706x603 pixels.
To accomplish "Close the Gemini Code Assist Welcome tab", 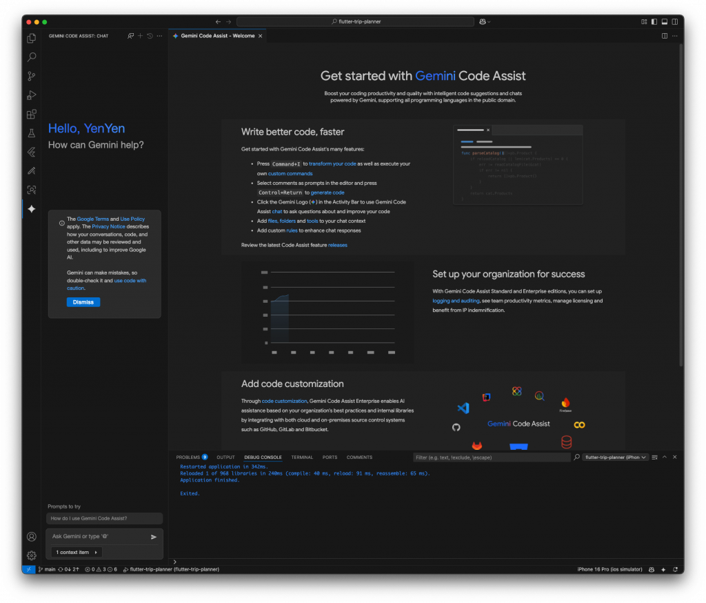I will click(x=260, y=36).
